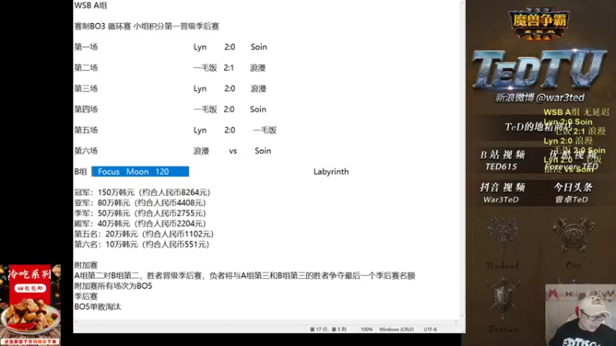The image size is (616, 346).
Task: Click the word 'Labyrinth'
Action: [x=331, y=171]
